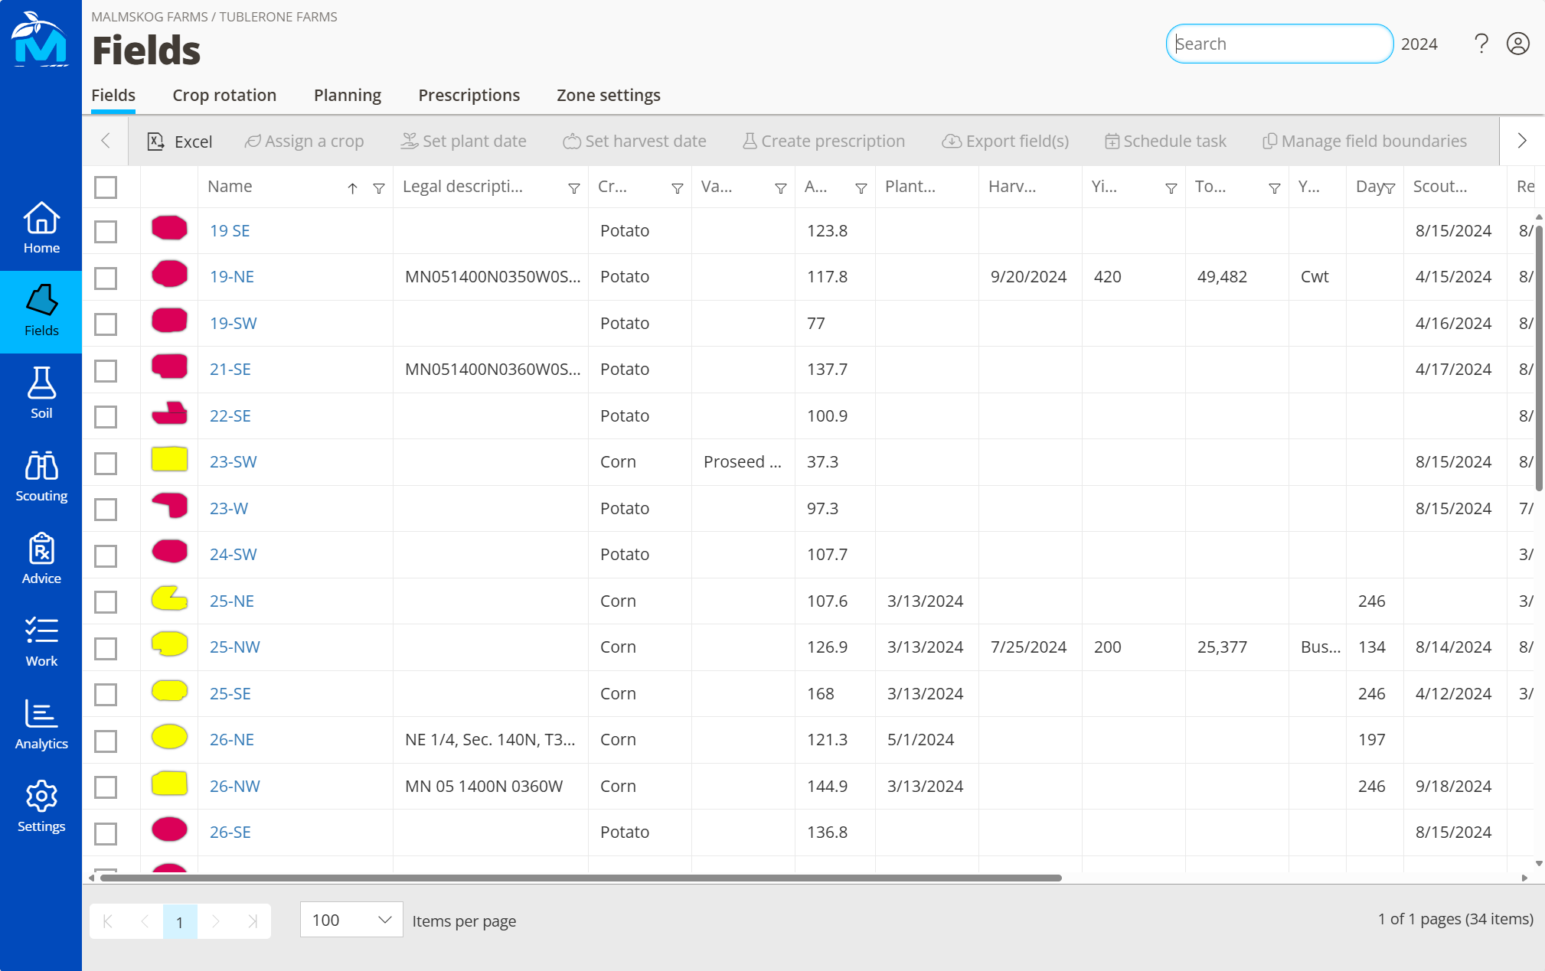The image size is (1545, 971).
Task: Open the items per page dropdown
Action: tap(351, 920)
